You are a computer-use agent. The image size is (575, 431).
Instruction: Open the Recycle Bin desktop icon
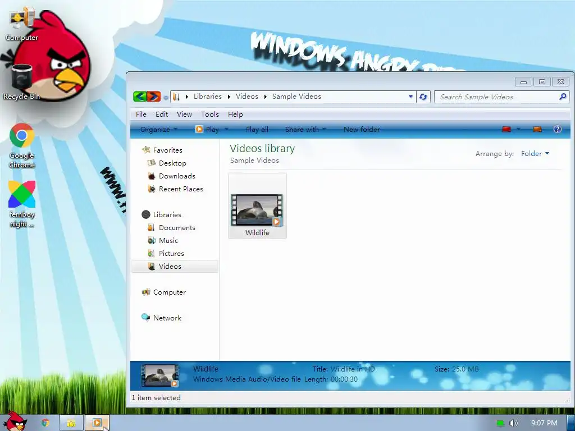[x=22, y=81]
